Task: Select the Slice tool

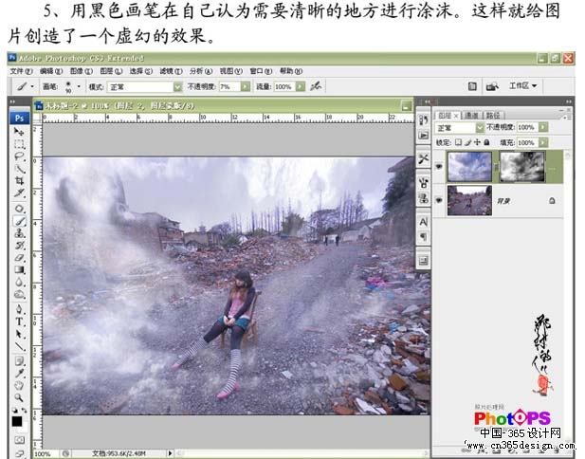Action: click(x=19, y=193)
